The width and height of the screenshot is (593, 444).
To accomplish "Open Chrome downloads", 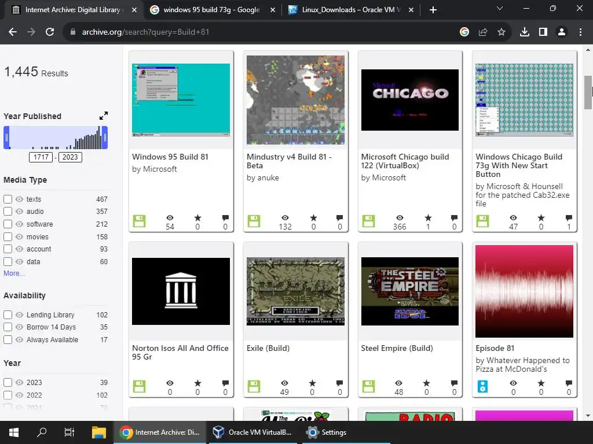I will 525,32.
